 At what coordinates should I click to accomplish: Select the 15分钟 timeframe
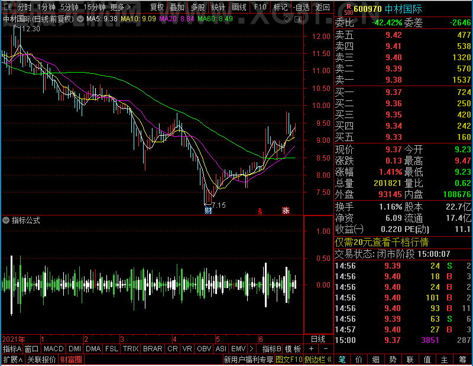95,7
